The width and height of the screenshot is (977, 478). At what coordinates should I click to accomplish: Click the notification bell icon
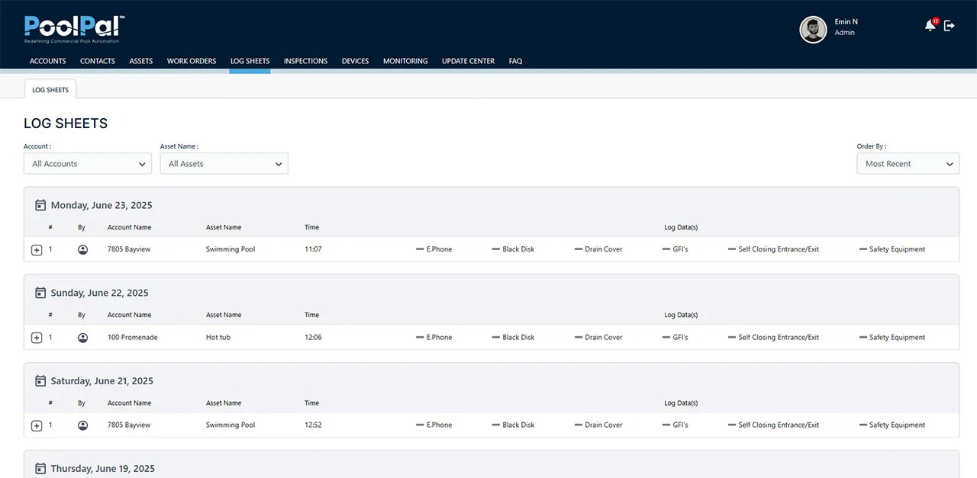(930, 26)
